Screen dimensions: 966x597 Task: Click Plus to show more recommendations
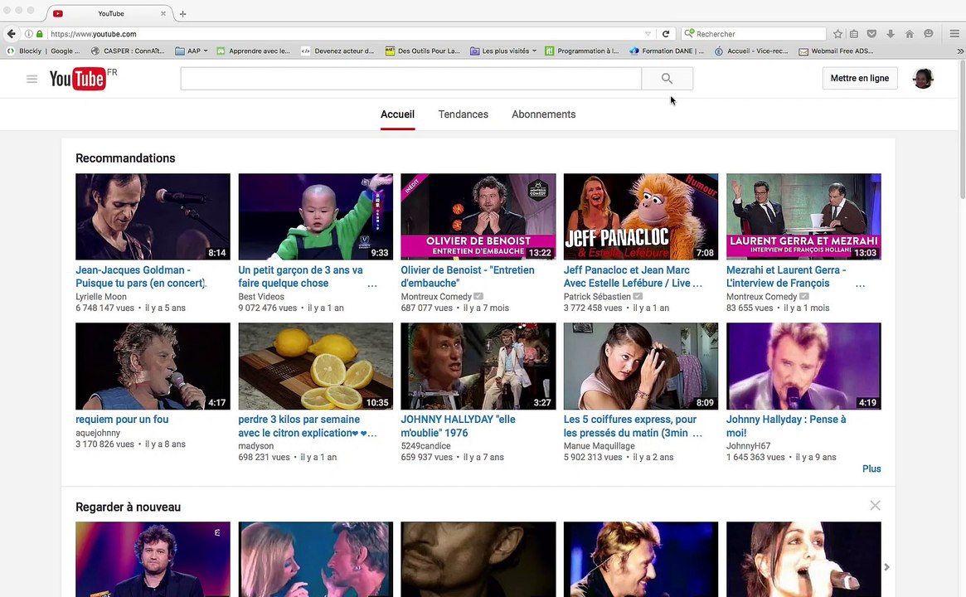(871, 468)
